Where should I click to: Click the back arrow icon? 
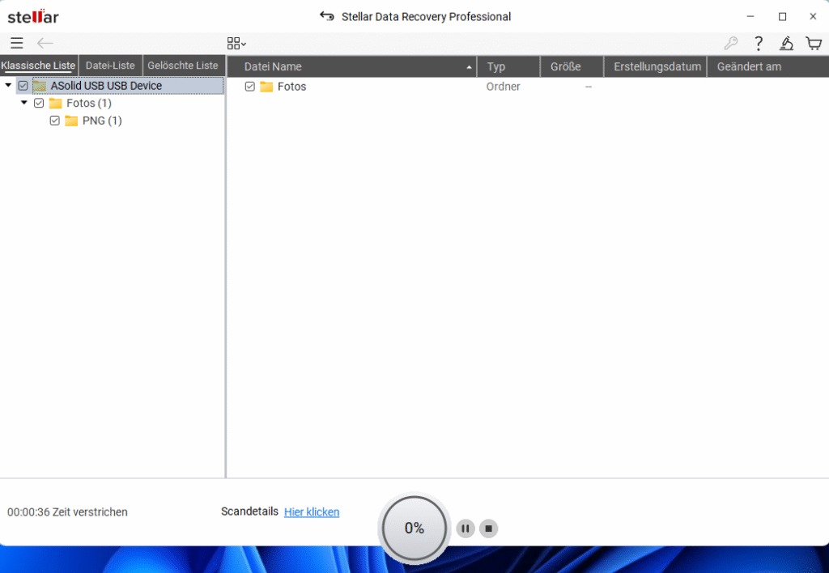pyautogui.click(x=45, y=44)
